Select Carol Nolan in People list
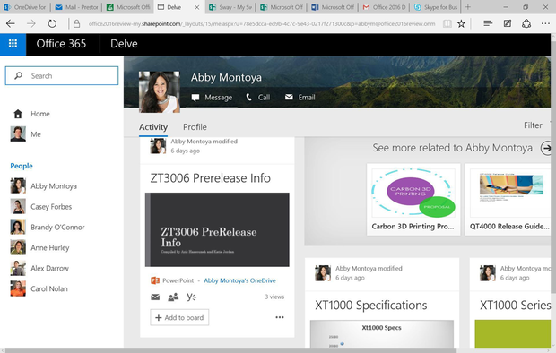Image resolution: width=556 pixels, height=353 pixels. [x=39, y=288]
